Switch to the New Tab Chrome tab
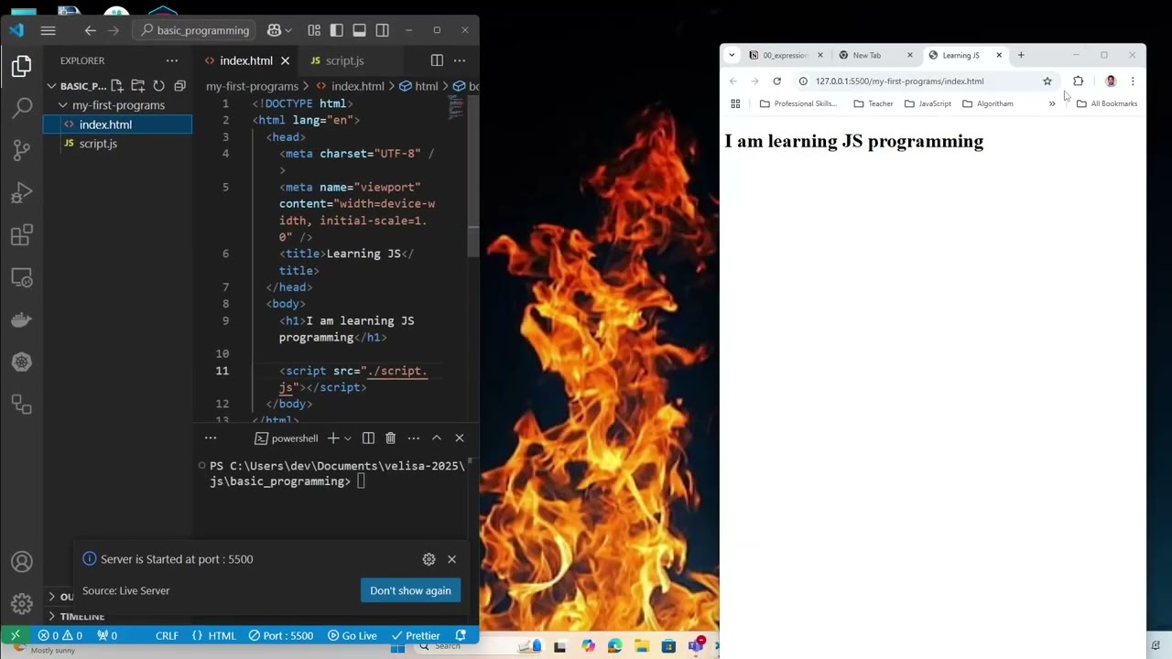The width and height of the screenshot is (1172, 659). click(x=875, y=55)
